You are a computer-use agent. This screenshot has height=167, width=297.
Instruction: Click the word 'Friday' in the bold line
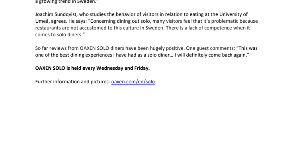[141, 68]
